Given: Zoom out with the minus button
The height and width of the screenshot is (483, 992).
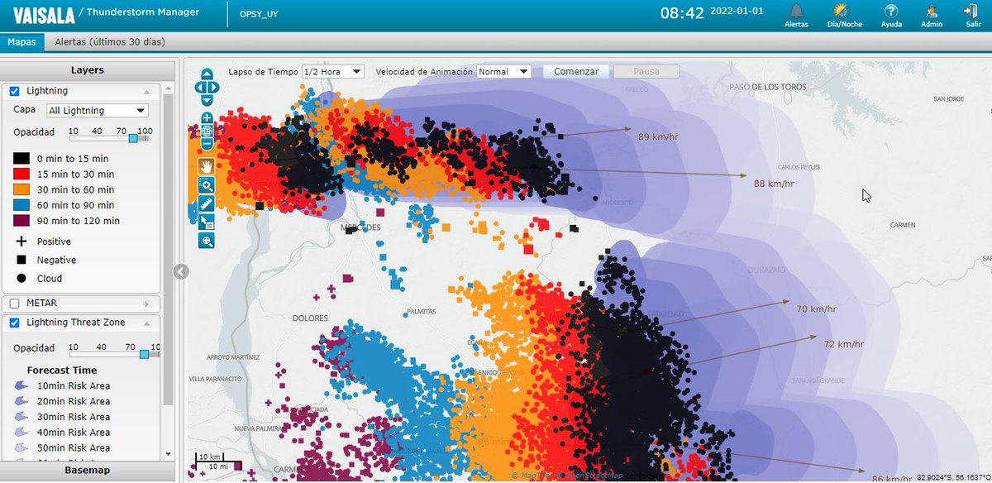Looking at the screenshot, I should (x=207, y=144).
